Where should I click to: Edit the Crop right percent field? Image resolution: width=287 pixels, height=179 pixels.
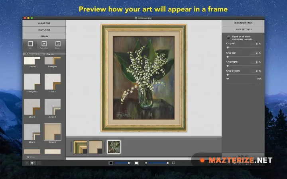tap(254, 62)
